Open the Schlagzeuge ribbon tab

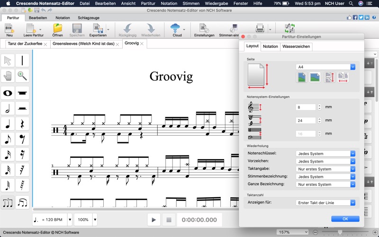pos(89,18)
